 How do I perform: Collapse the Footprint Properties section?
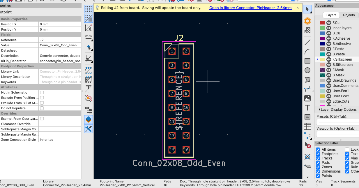tap(40, 66)
